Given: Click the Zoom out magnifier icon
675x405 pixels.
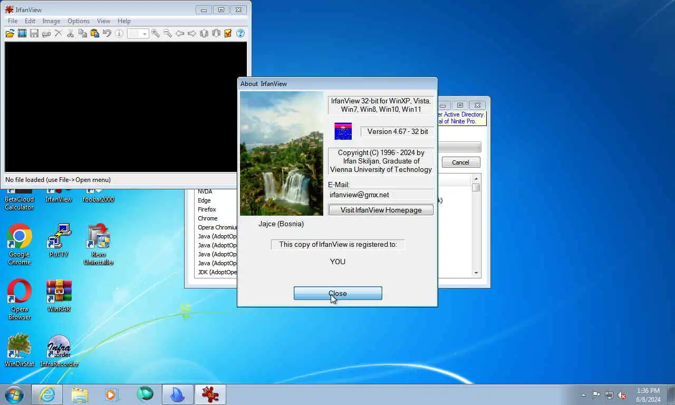Looking at the screenshot, I should pos(168,33).
